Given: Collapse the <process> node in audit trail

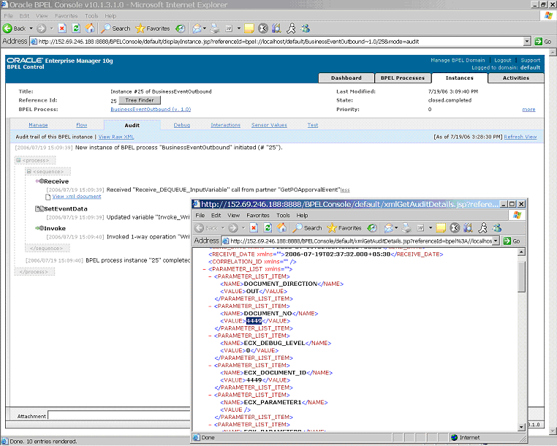Looking at the screenshot, I should coord(18,160).
